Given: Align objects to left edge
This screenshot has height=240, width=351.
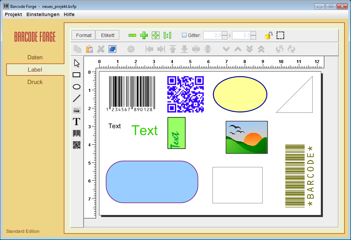Looking at the screenshot, I should click(x=149, y=49).
